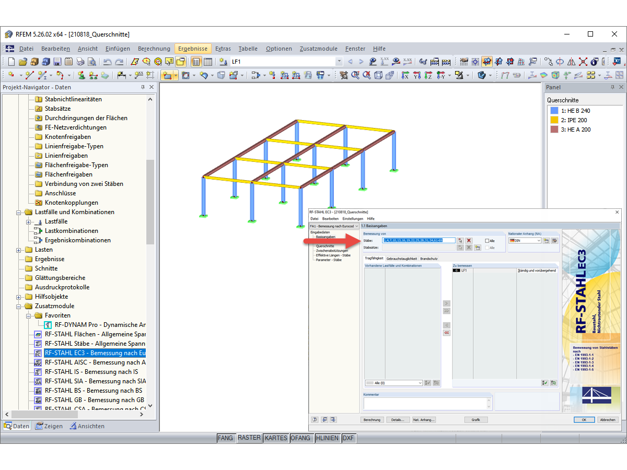Delete the member selection using the red X icon
The height and width of the screenshot is (470, 627).
tap(469, 241)
